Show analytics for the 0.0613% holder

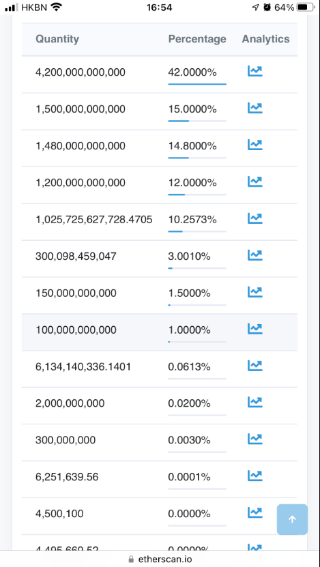click(255, 366)
